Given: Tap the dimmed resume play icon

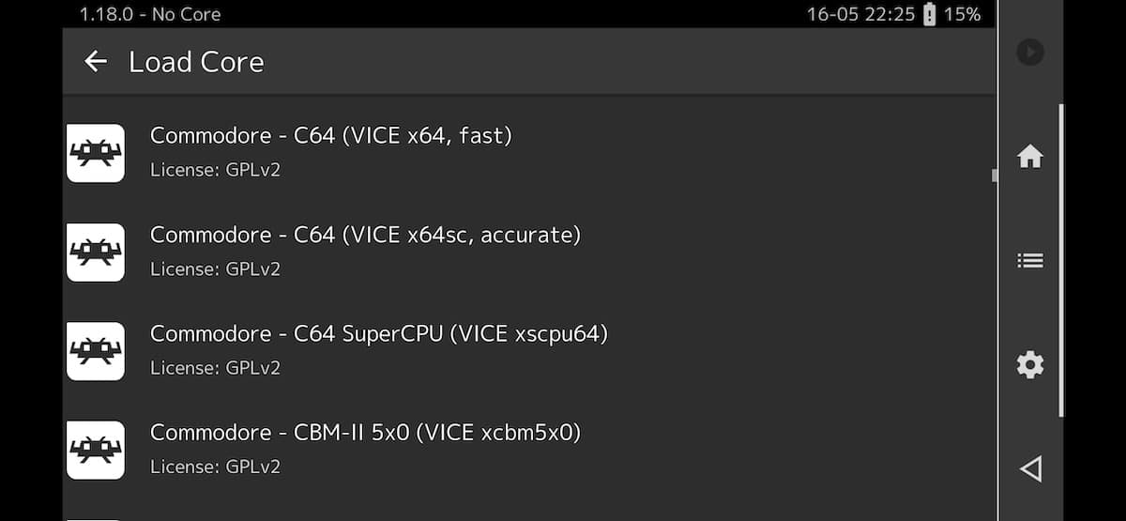Looking at the screenshot, I should pos(1030,52).
